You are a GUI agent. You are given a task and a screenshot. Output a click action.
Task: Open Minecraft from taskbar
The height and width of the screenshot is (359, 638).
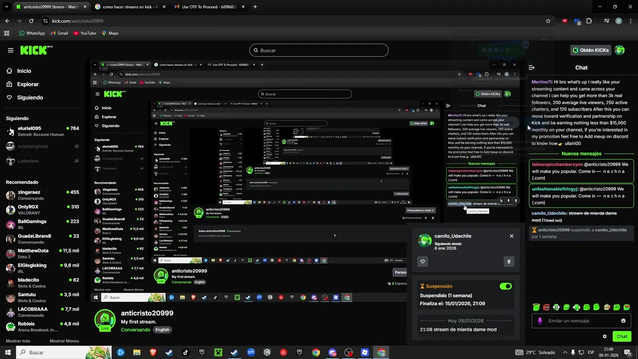[x=218, y=353]
